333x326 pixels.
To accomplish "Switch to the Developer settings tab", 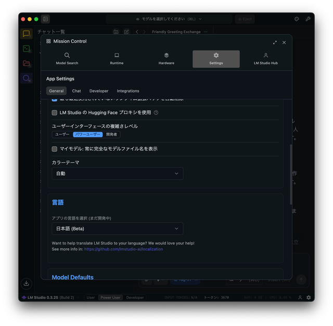I will click(99, 91).
